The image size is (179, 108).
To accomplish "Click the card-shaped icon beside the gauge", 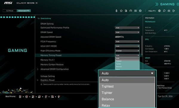I will 135,11.
